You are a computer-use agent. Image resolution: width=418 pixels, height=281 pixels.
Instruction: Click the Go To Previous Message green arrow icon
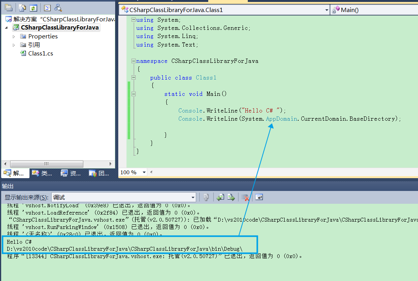coord(220,197)
